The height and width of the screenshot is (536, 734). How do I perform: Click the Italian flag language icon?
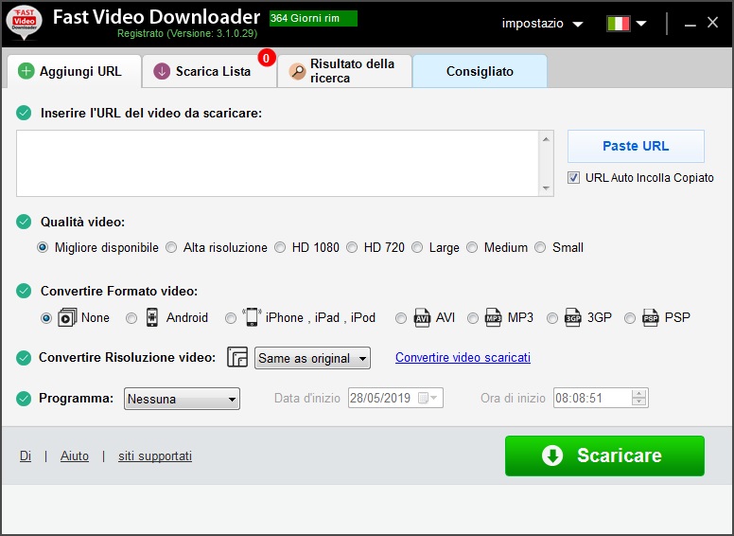(618, 24)
